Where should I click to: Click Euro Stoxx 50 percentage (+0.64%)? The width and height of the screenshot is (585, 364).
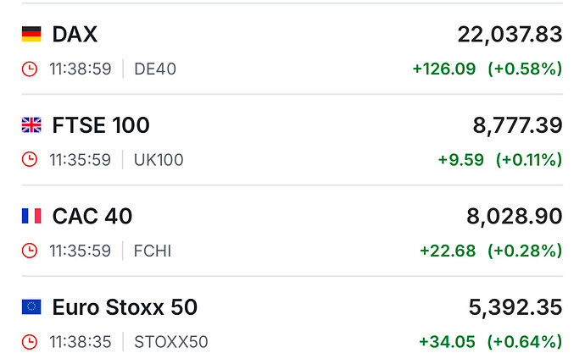pyautogui.click(x=525, y=342)
